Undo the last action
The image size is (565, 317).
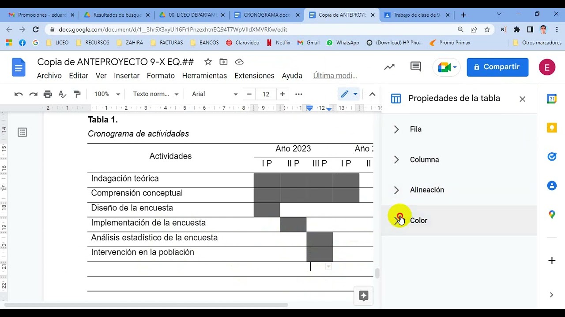pos(19,94)
